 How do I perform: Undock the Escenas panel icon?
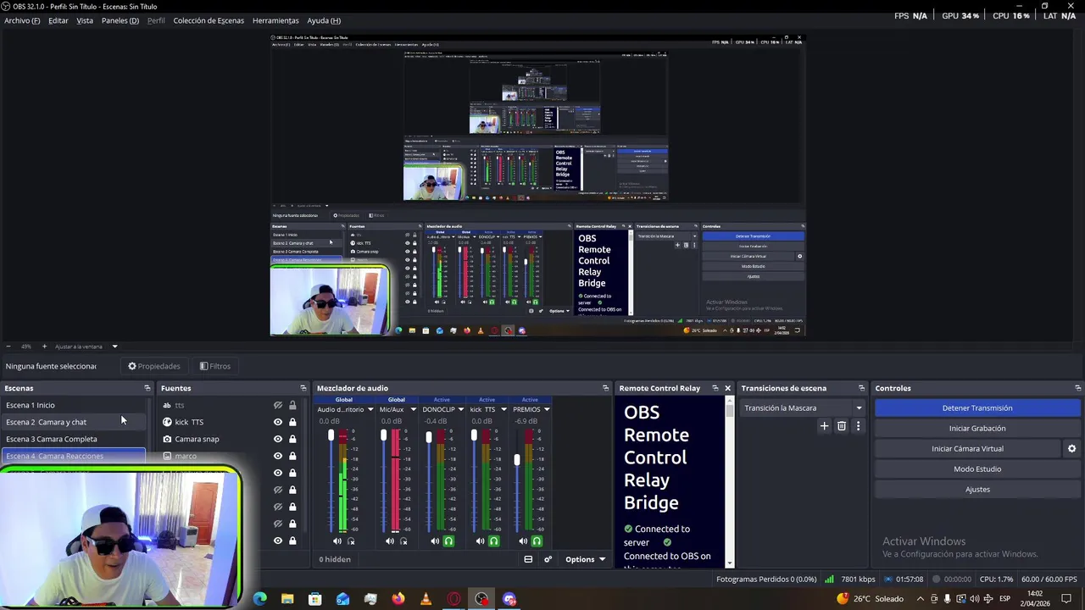(x=147, y=388)
